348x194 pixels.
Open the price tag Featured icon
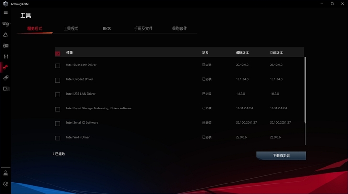pos(6,78)
